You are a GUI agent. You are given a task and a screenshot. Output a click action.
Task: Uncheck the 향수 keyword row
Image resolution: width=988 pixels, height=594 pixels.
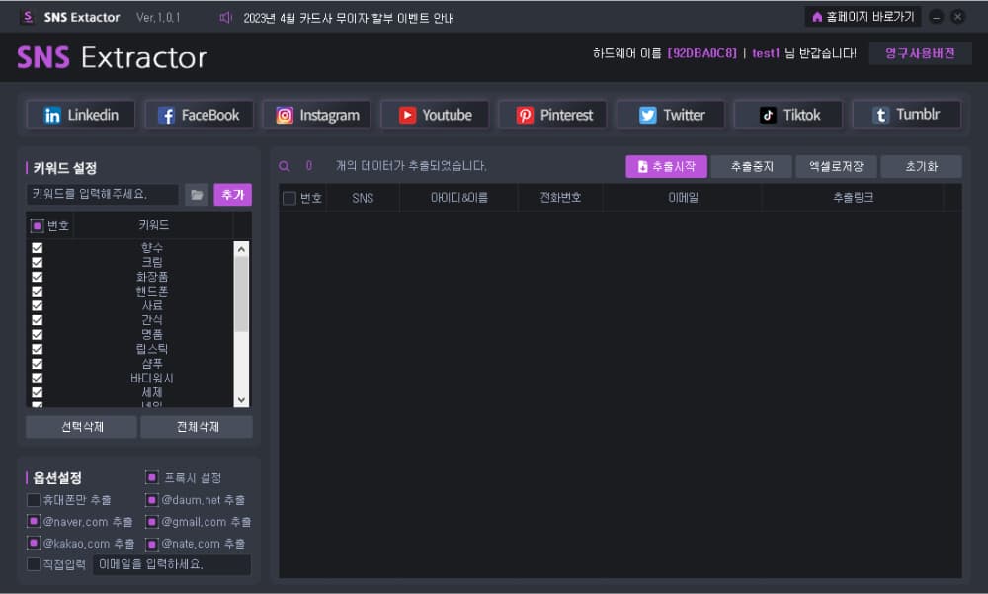coord(38,248)
